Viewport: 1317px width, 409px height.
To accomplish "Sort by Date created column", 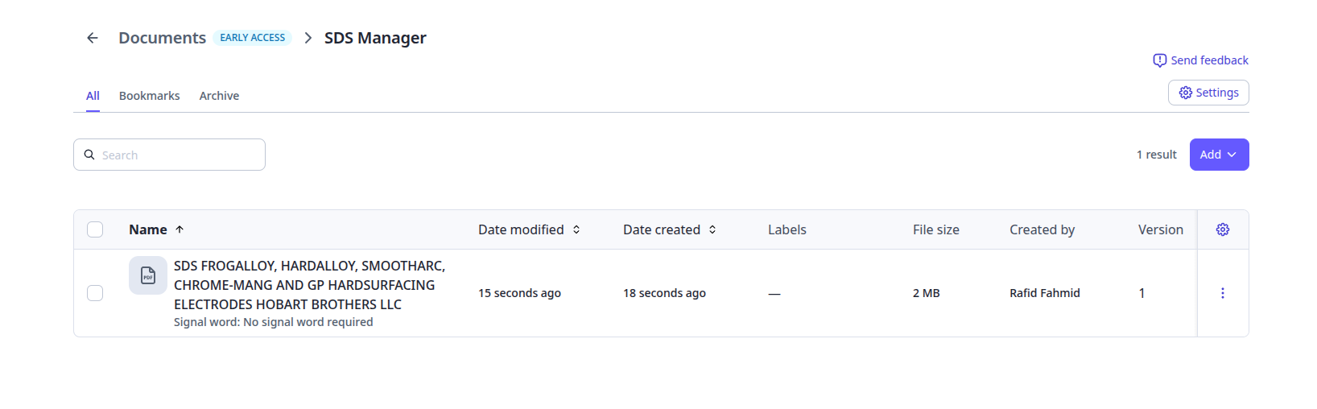I will [x=669, y=229].
